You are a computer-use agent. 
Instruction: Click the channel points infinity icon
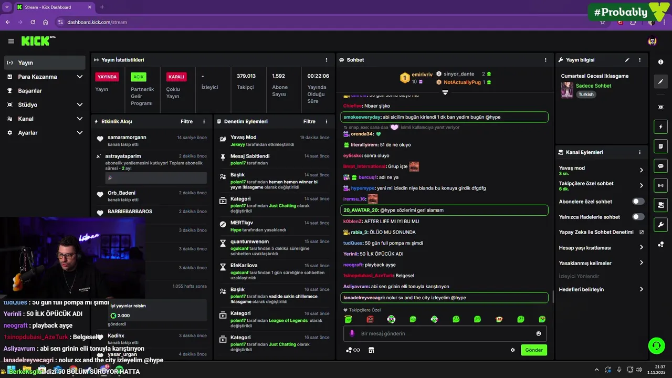[353, 350]
